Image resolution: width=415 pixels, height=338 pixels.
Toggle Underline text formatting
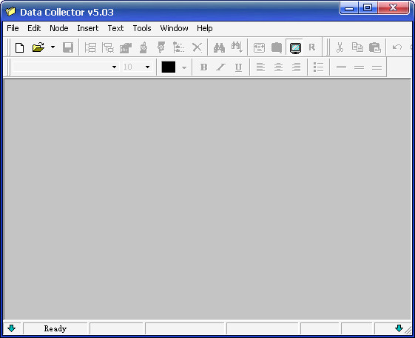tap(238, 67)
